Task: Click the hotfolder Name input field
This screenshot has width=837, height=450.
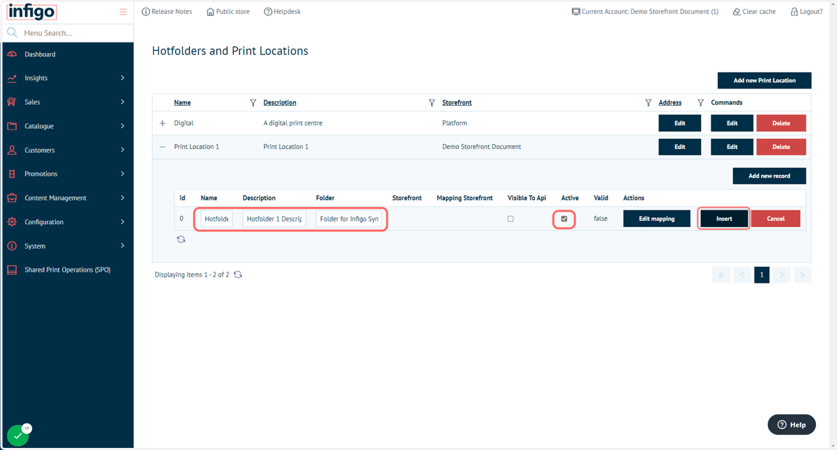Action: click(217, 219)
